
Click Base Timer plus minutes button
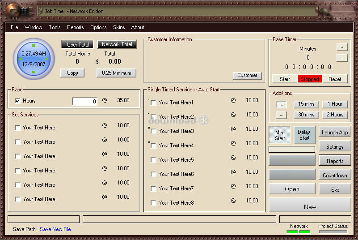pyautogui.click(x=342, y=47)
